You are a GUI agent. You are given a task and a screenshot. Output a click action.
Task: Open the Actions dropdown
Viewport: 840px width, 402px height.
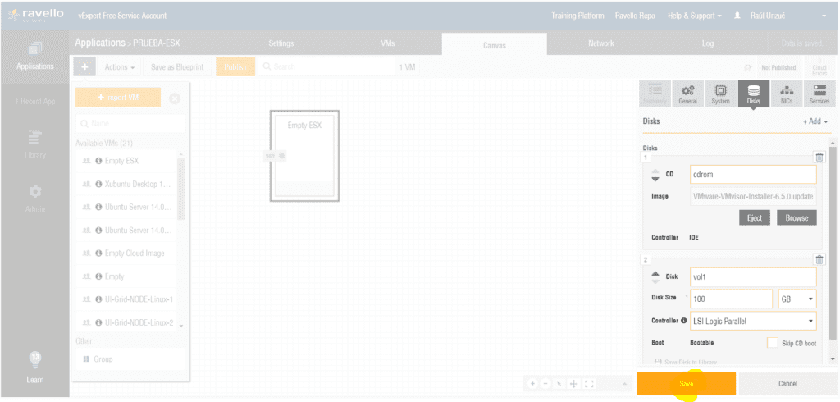[x=119, y=67]
